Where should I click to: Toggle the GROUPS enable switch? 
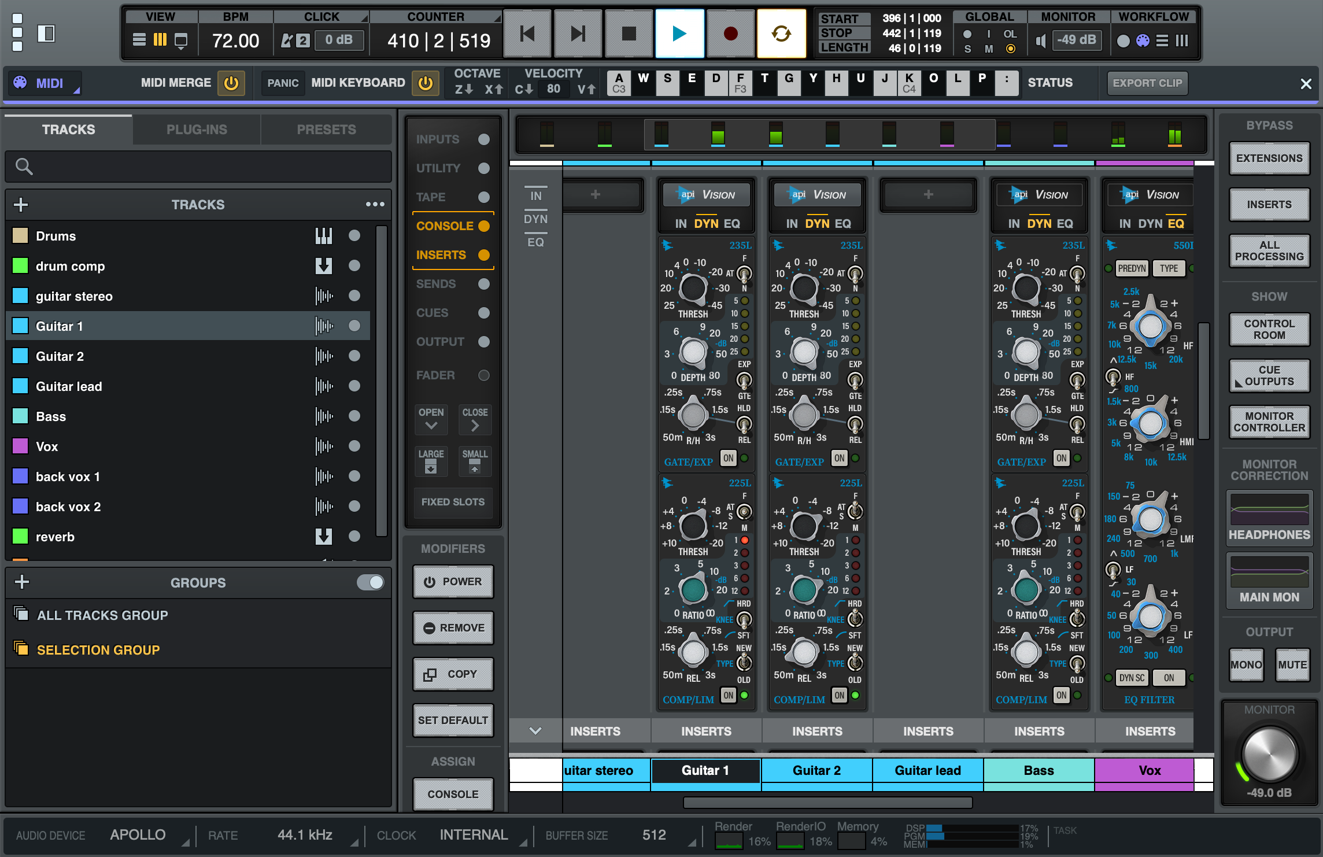[371, 582]
